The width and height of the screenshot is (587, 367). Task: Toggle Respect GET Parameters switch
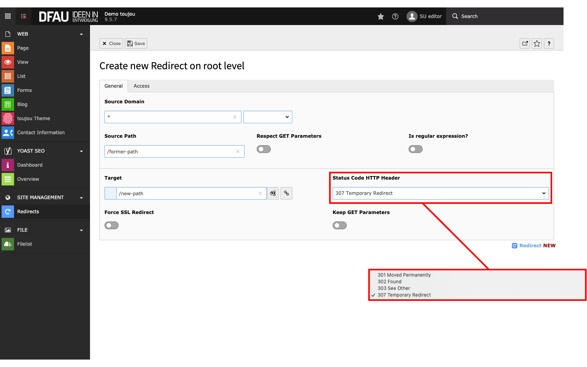coord(264,149)
